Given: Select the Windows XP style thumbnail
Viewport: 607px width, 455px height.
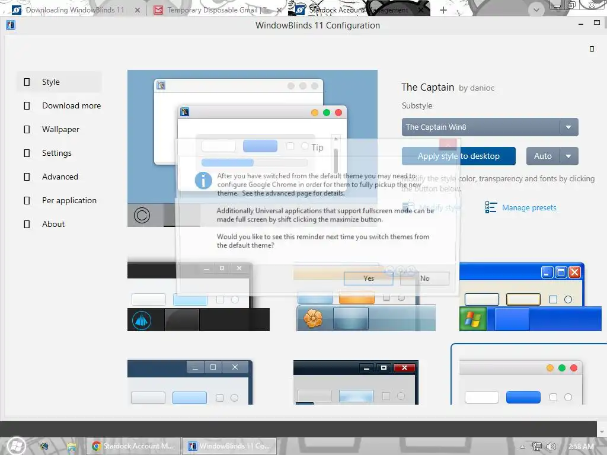Looking at the screenshot, I should (530, 297).
